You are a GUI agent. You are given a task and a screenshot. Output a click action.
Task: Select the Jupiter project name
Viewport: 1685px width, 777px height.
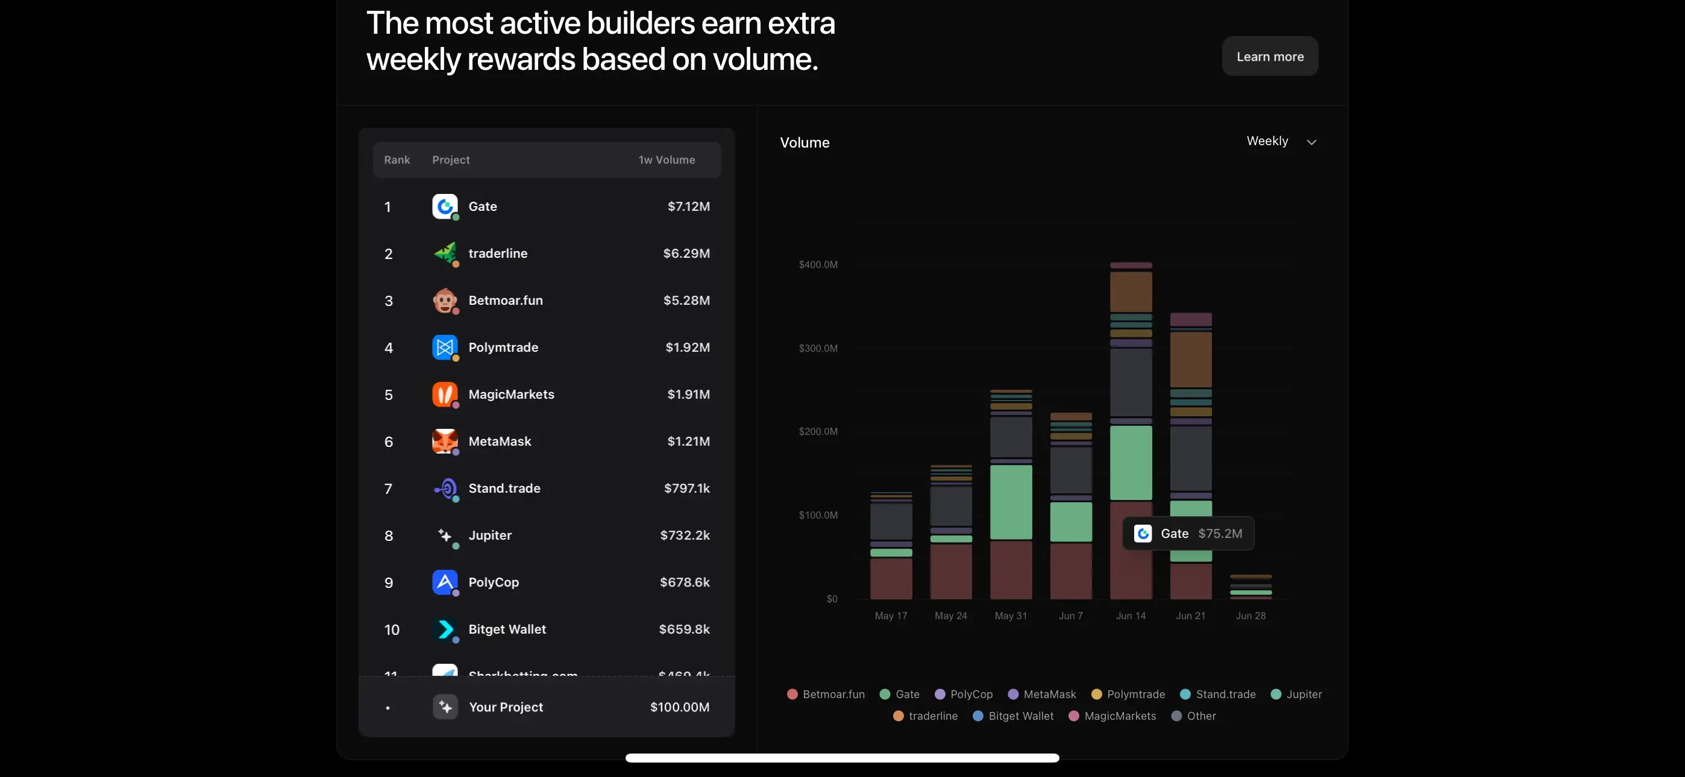(x=490, y=535)
